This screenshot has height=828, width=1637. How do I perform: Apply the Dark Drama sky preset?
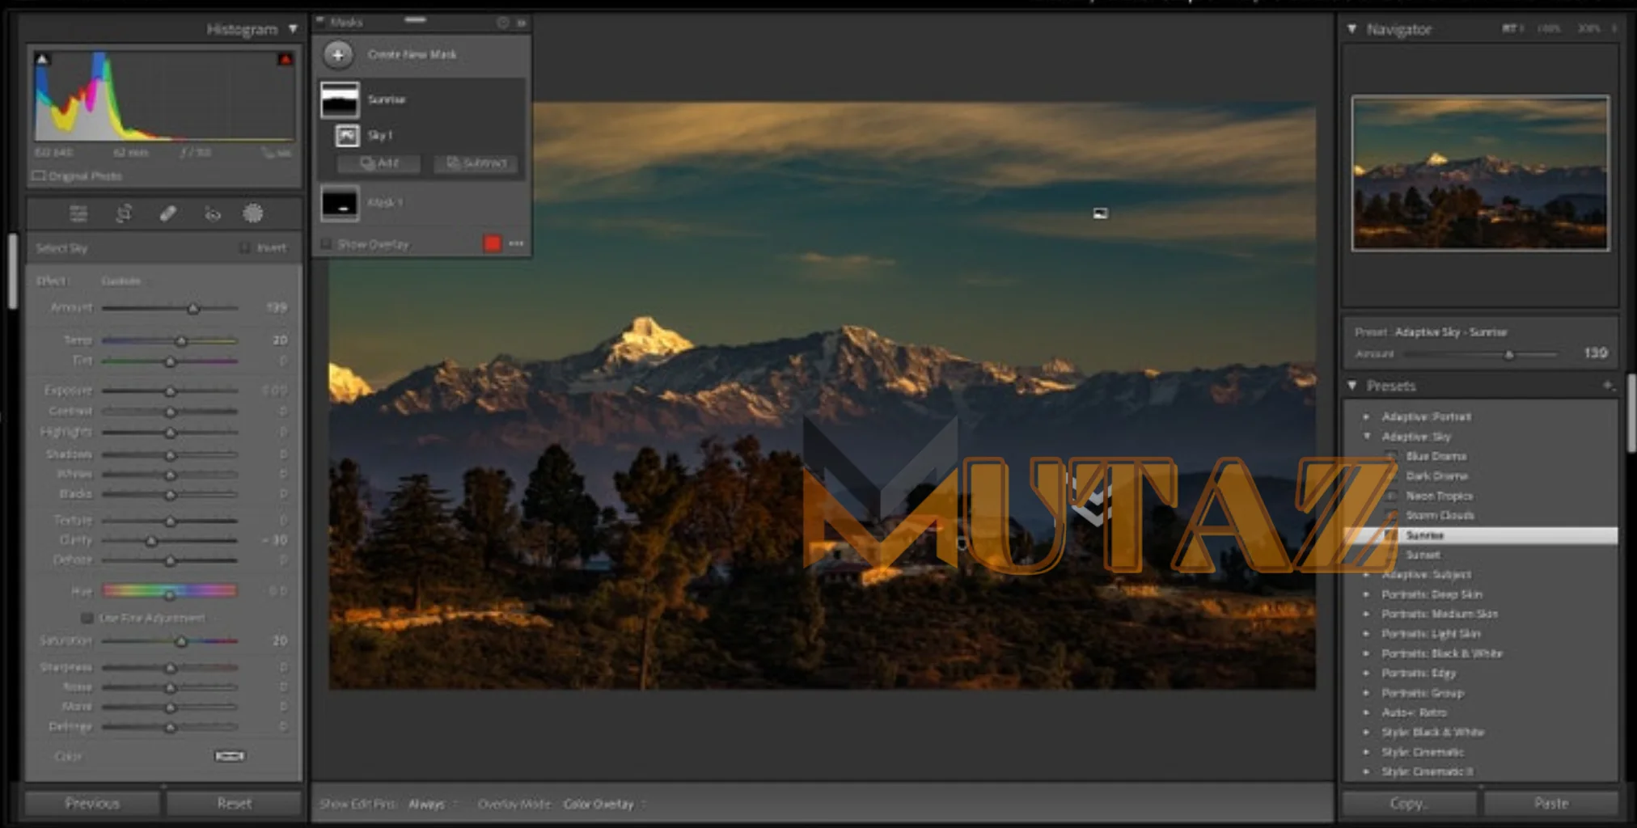[1436, 476]
